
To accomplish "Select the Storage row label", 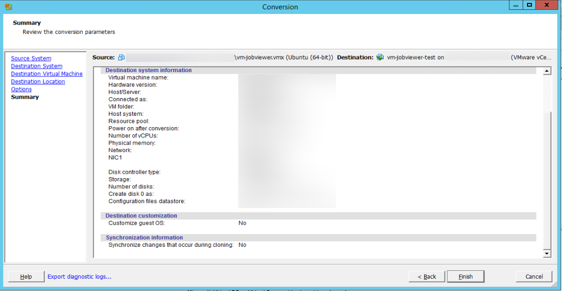I will [x=120, y=180].
